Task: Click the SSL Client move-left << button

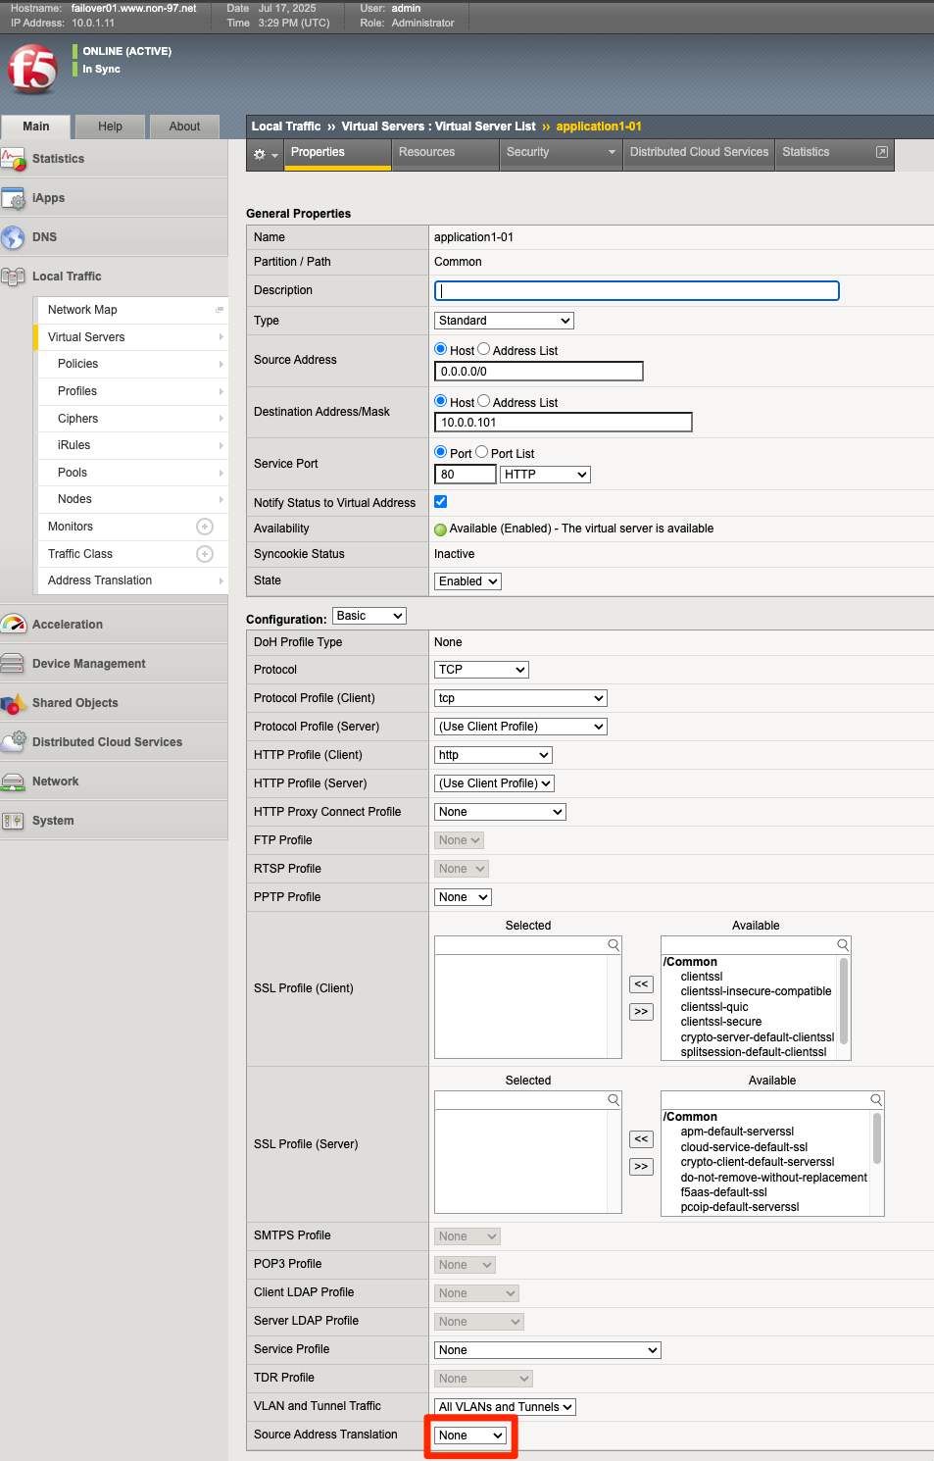Action: pyautogui.click(x=641, y=984)
